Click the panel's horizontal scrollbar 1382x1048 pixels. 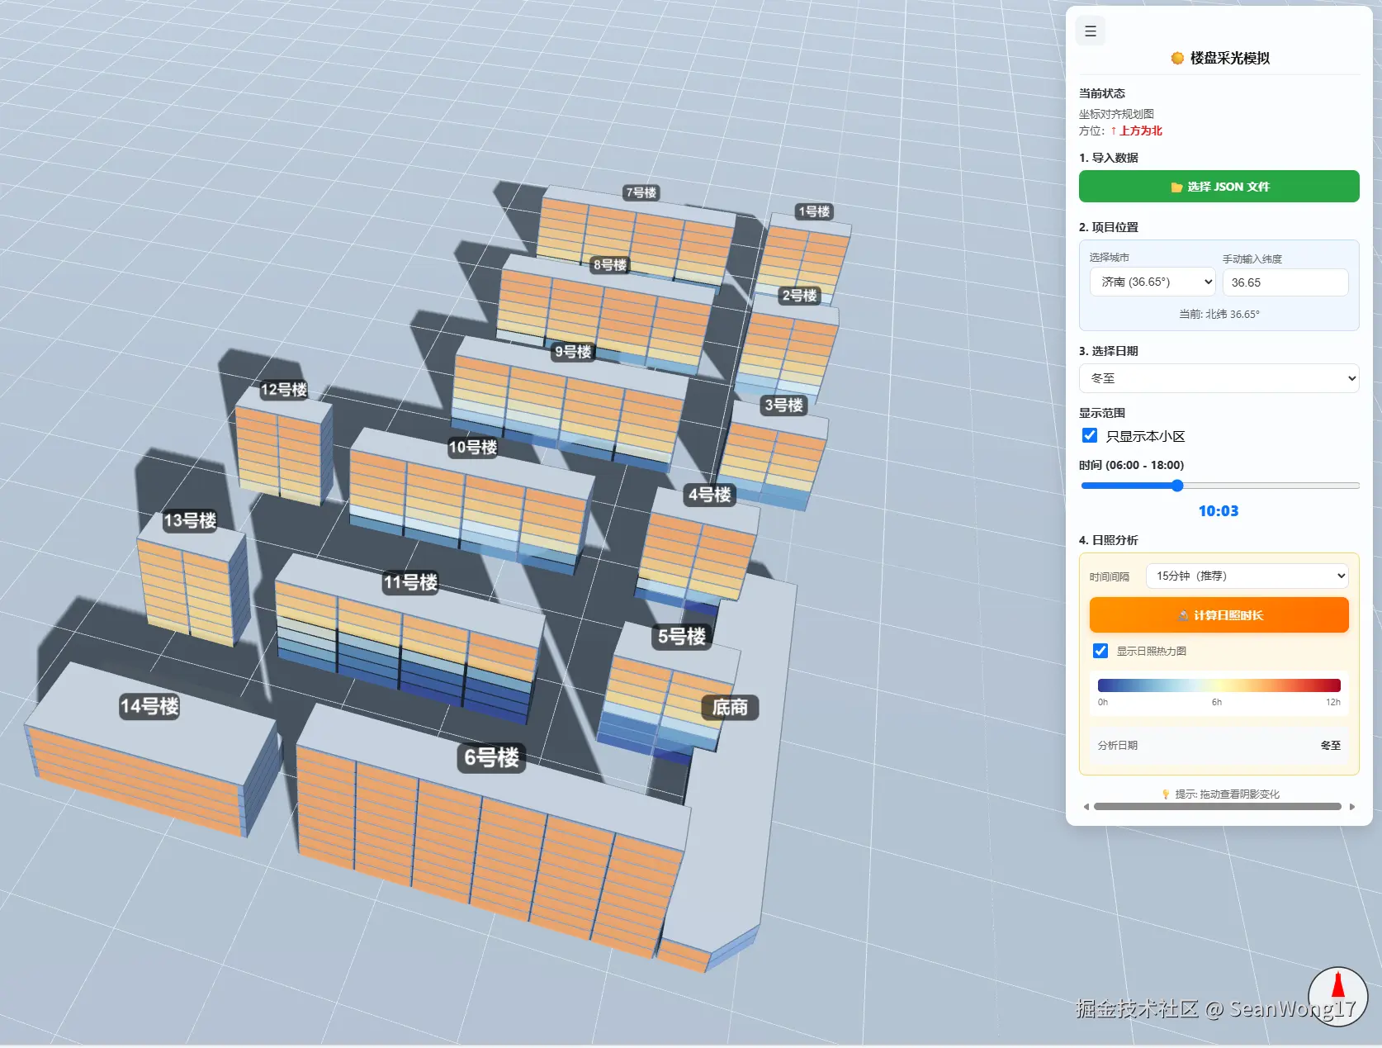tap(1218, 807)
